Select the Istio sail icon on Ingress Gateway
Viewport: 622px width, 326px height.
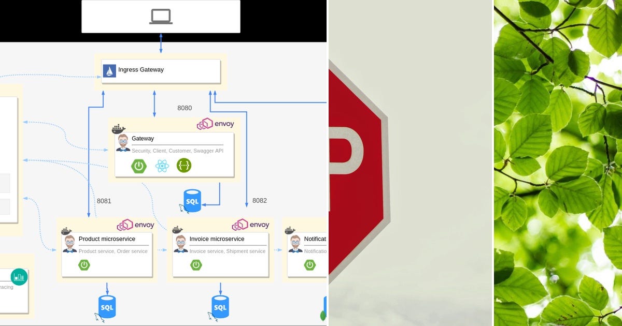tap(110, 70)
